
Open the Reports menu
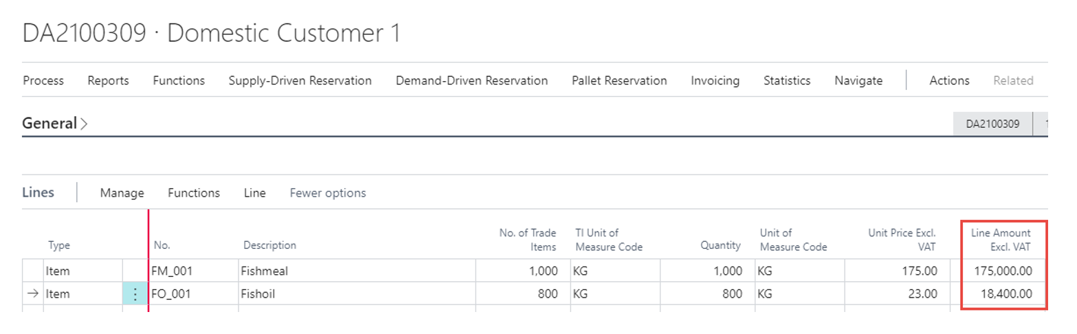point(108,80)
